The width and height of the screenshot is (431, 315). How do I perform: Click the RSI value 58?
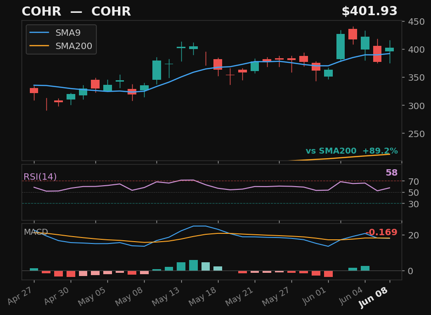392,172
